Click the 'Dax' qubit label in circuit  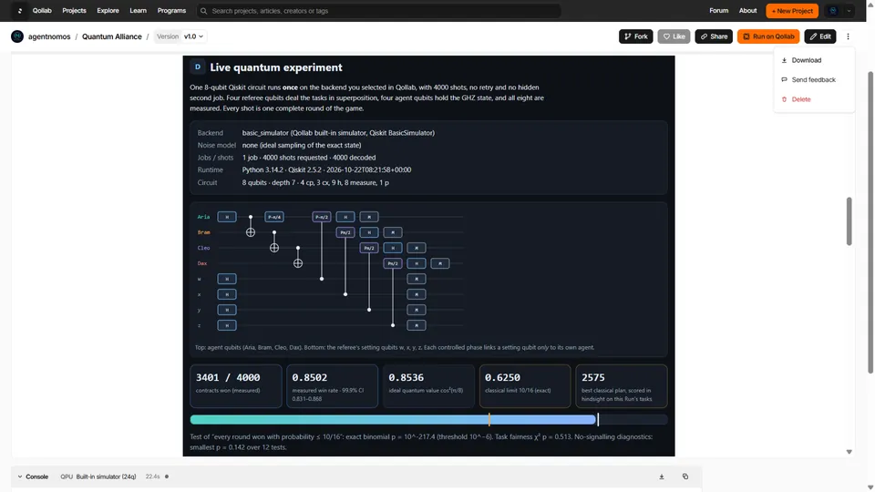point(202,263)
